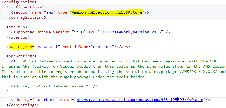Click comment line 'that is bundled with the nuget package'
This screenshot has height=108, width=226.
(x=74, y=77)
